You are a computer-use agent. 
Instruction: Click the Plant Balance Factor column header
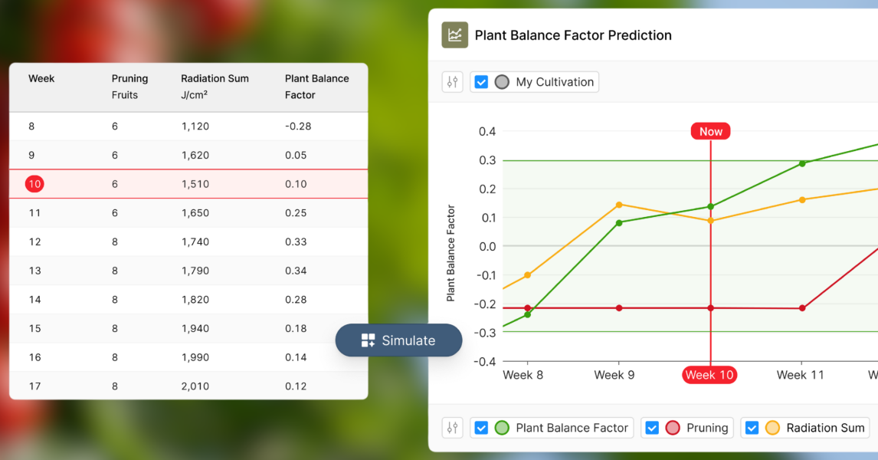316,87
